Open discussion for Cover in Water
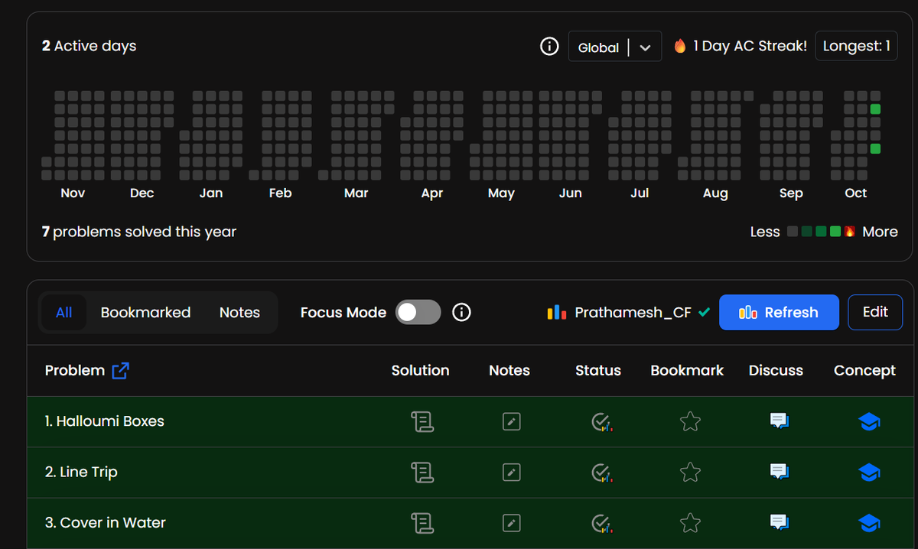 (x=780, y=523)
